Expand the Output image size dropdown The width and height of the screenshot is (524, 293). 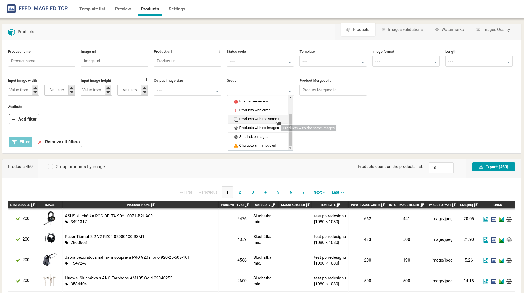(188, 90)
